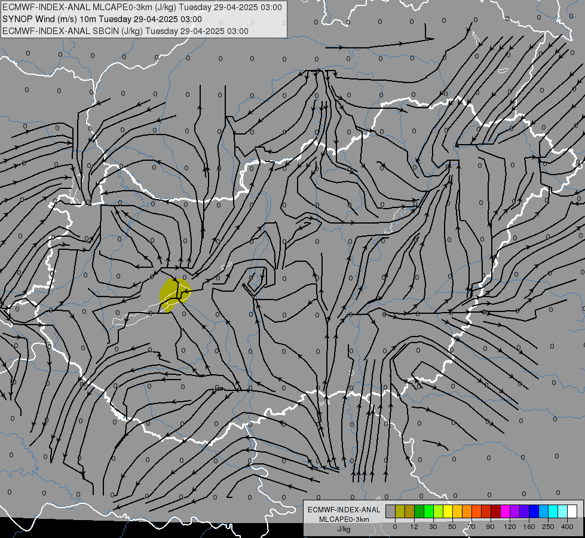The width and height of the screenshot is (585, 538).
Task: Click the lime yellow-green legend swatch
Action: (x=439, y=511)
